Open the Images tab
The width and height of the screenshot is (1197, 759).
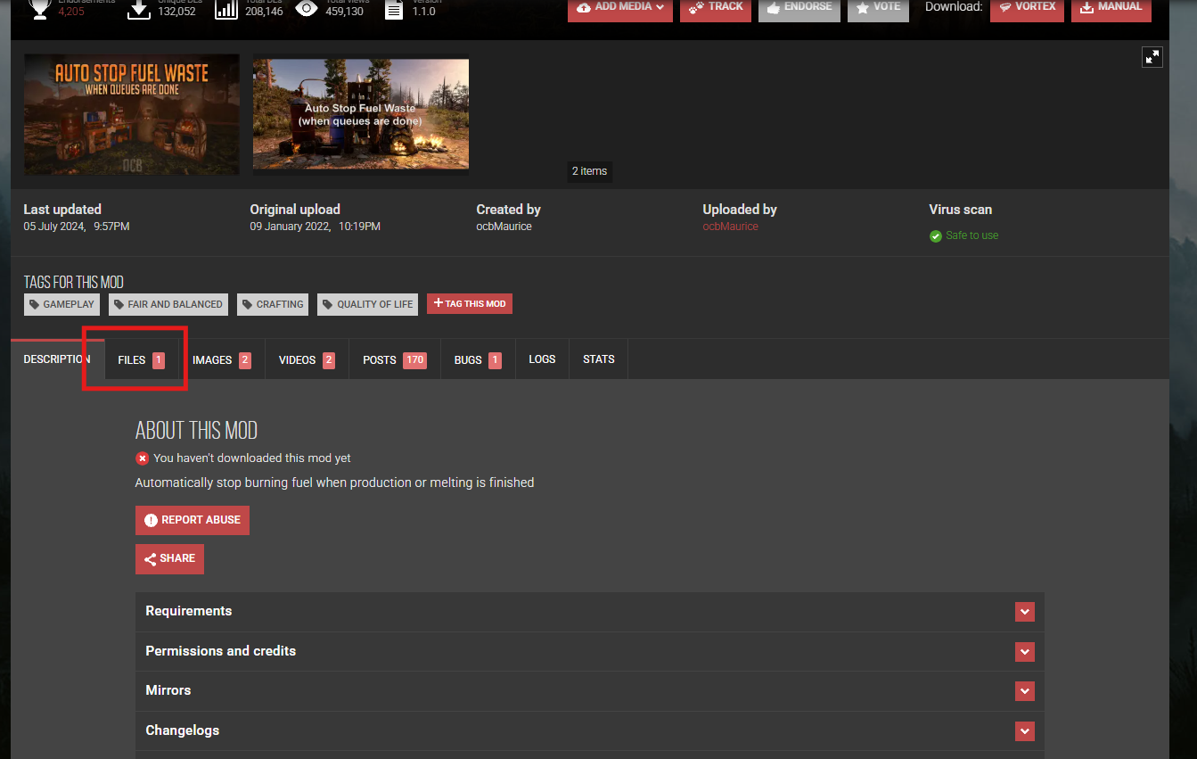coord(222,360)
